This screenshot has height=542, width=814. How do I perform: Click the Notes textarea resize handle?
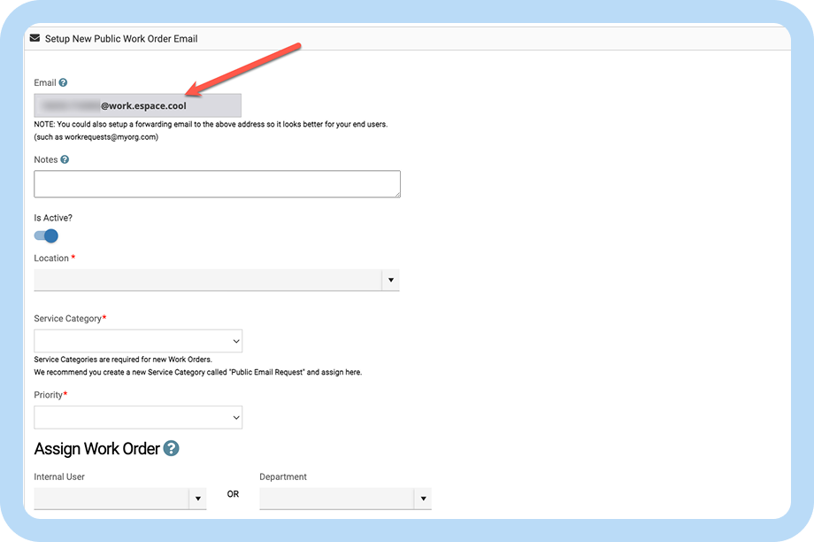coord(396,193)
